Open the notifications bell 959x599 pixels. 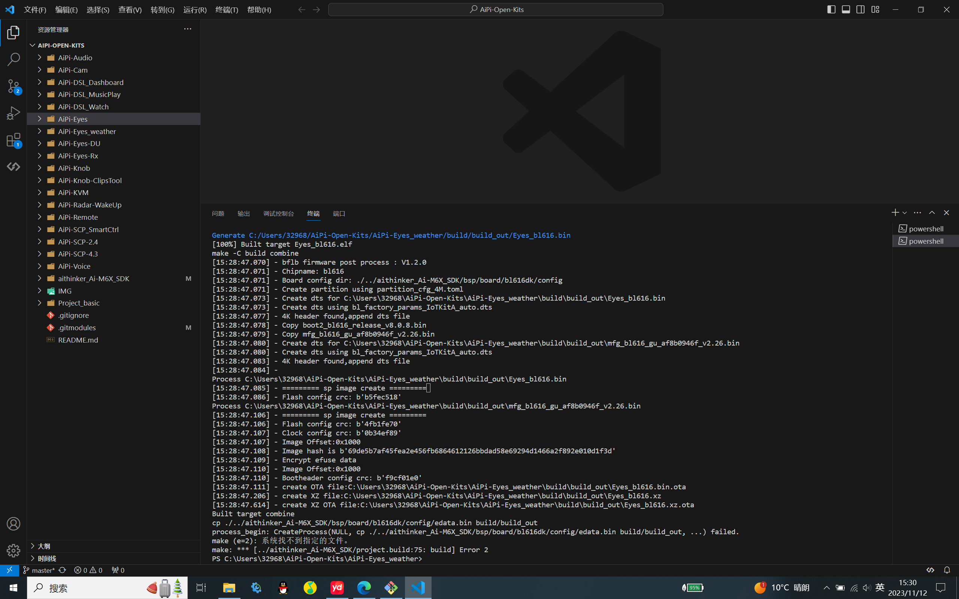947,570
